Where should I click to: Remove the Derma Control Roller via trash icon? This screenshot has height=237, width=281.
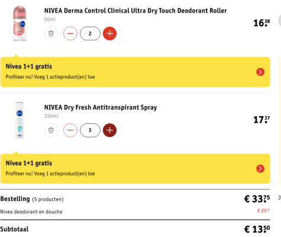51,33
